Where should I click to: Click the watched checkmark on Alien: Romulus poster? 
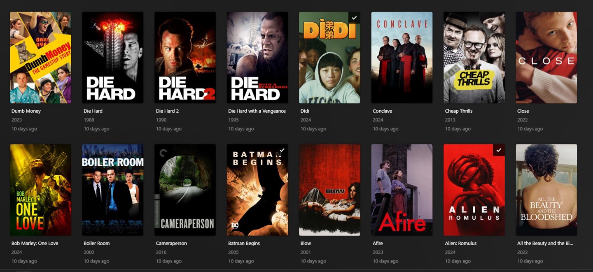point(499,150)
